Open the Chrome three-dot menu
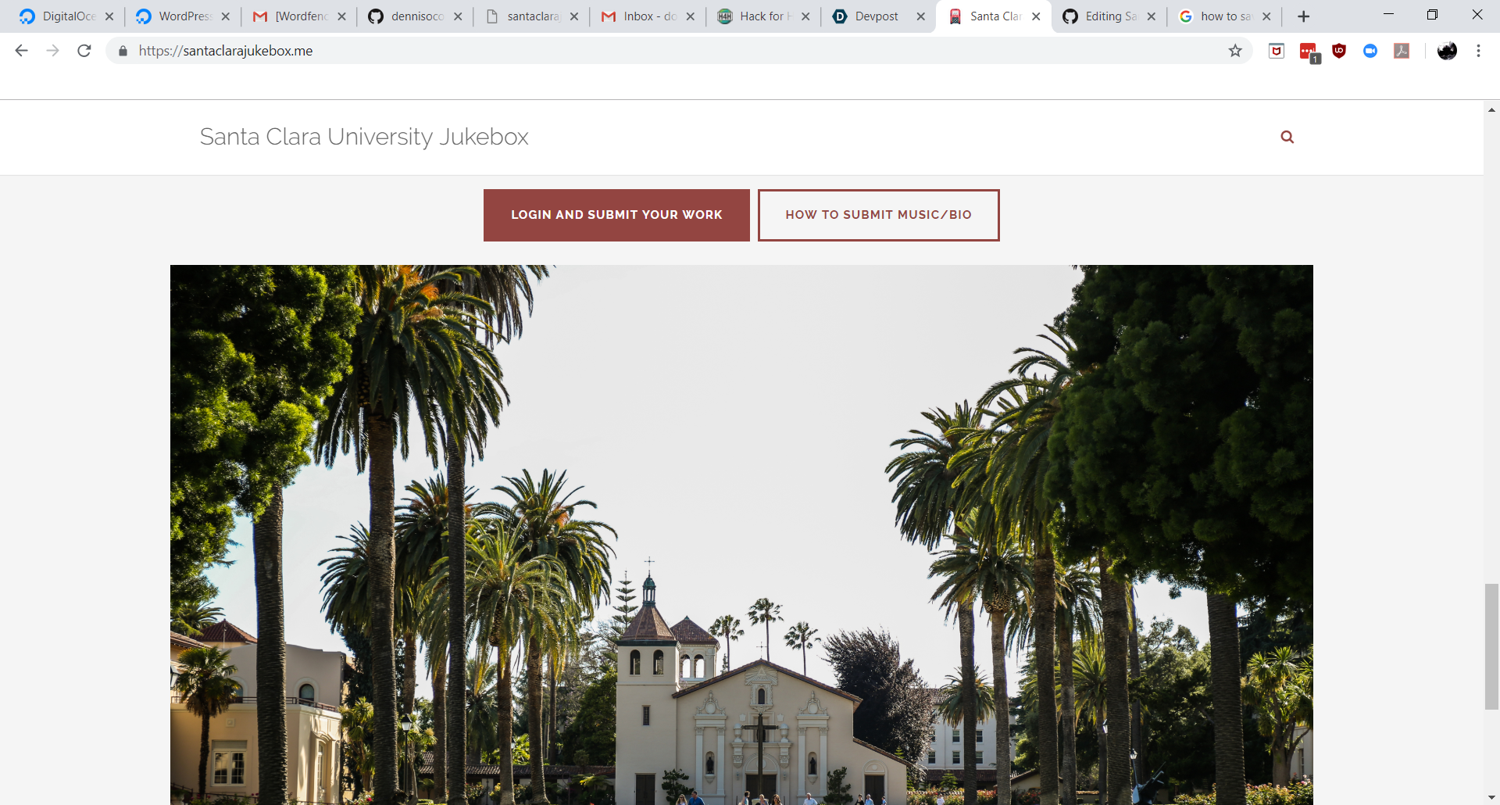The width and height of the screenshot is (1500, 805). tap(1478, 51)
